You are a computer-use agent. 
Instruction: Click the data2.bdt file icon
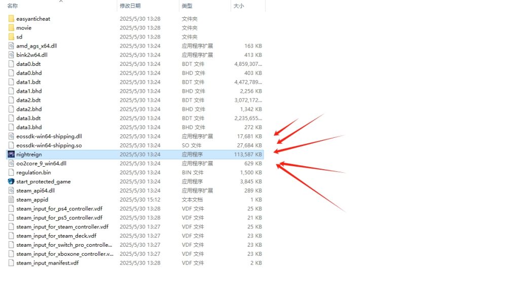(11, 100)
